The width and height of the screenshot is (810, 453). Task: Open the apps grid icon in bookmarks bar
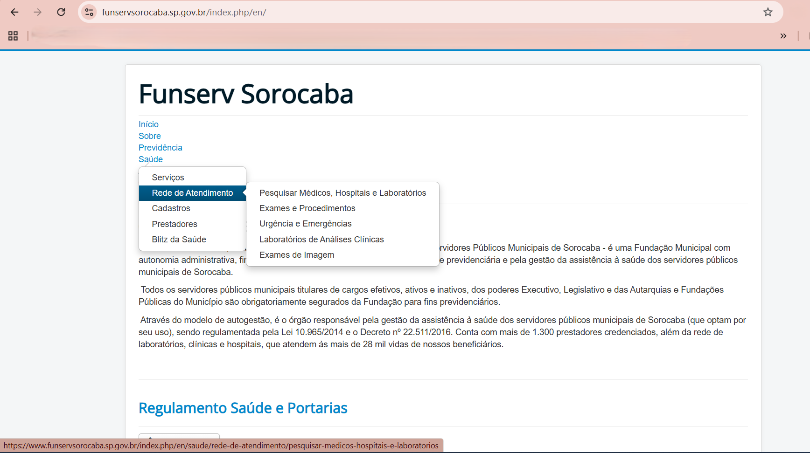tap(13, 36)
